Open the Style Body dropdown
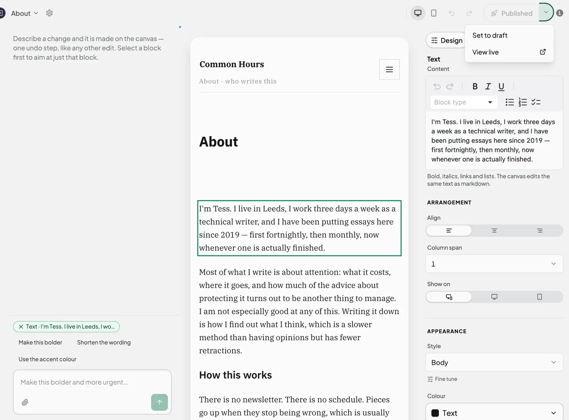This screenshot has width=569, height=420. click(494, 362)
